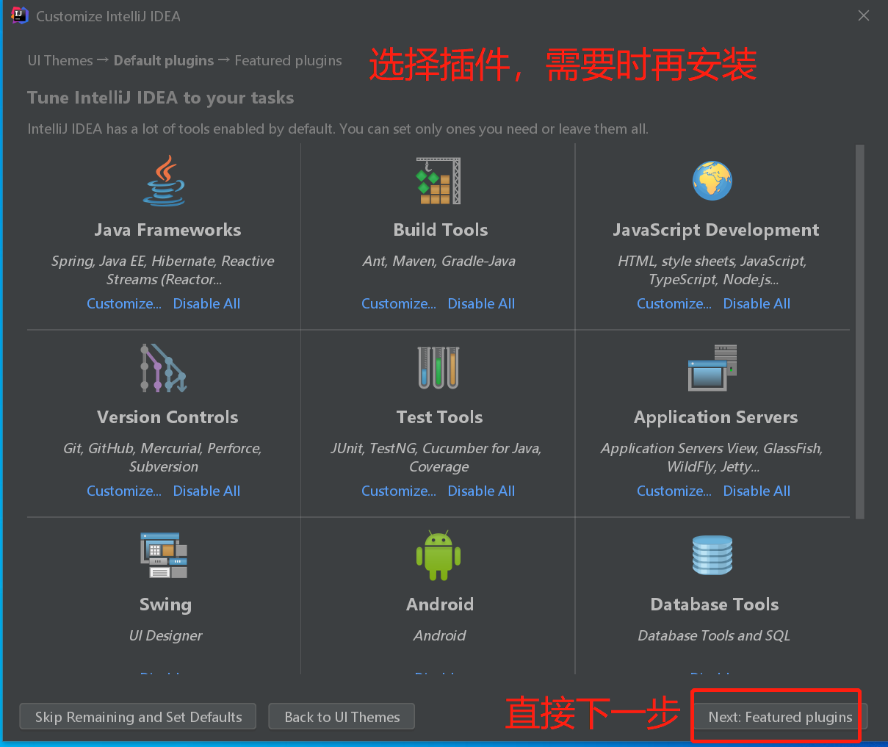Click the Java Frameworks heading
The height and width of the screenshot is (747, 888).
(x=167, y=230)
